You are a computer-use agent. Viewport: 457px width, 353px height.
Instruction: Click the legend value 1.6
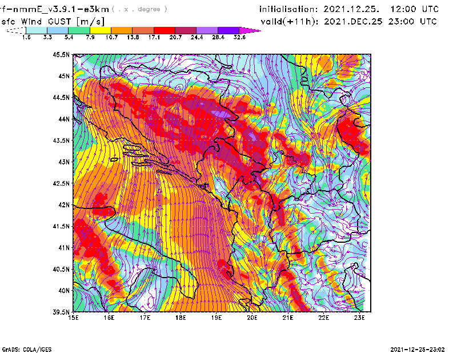point(26,37)
